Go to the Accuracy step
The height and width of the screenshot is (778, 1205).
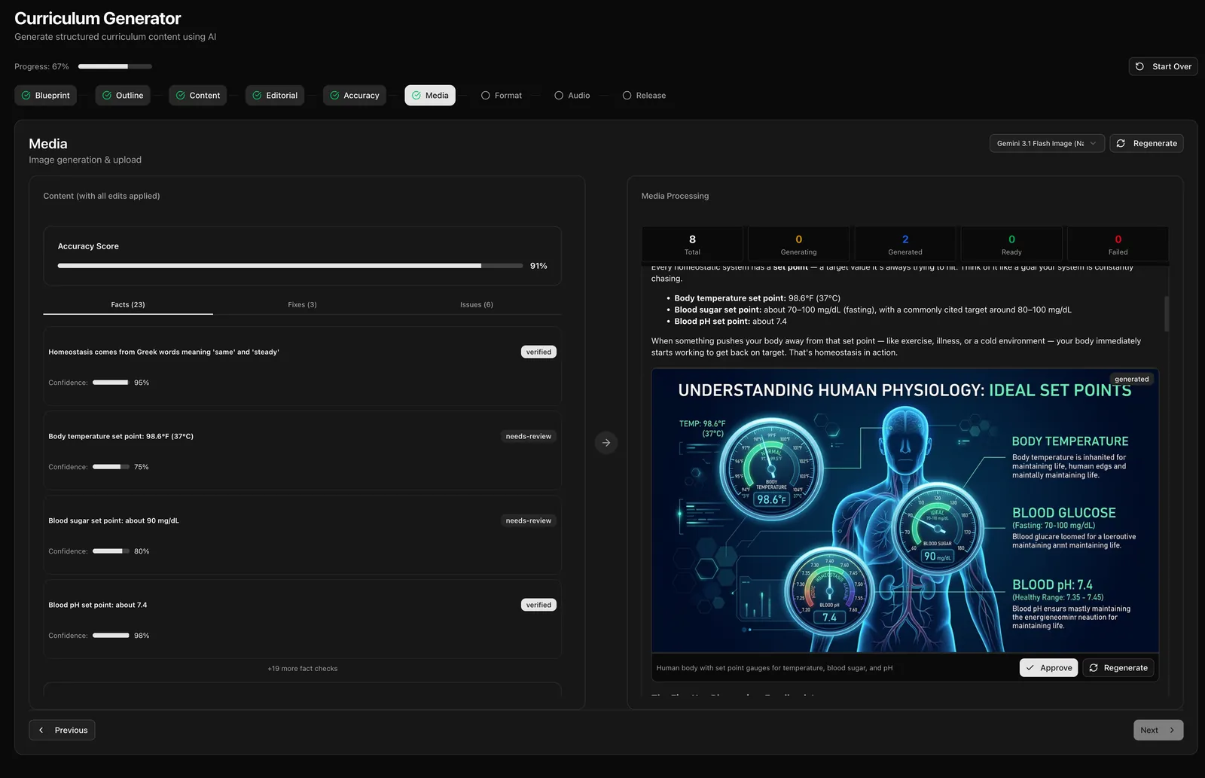click(355, 96)
